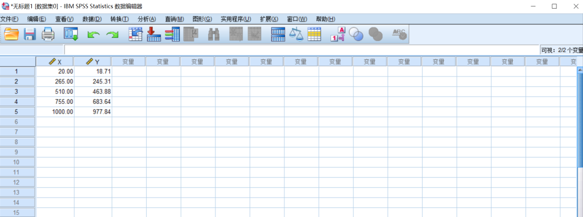Open the Select cases icon
The image size is (583, 217).
[314, 34]
